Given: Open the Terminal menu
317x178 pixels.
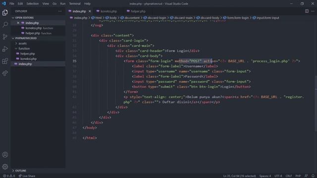Looking at the screenshot, I should pos(75,3).
